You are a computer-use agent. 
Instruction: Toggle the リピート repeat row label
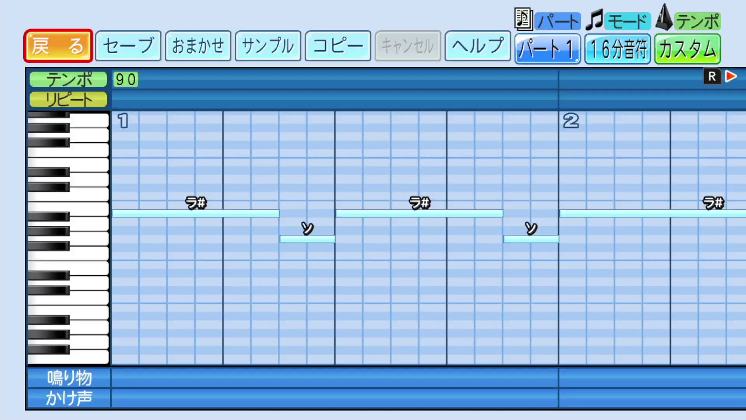[68, 100]
